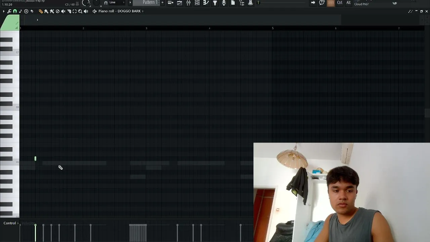This screenshot has height=242, width=430.
Task: Click the right arrow icon in top bar
Action: click(x=313, y=3)
